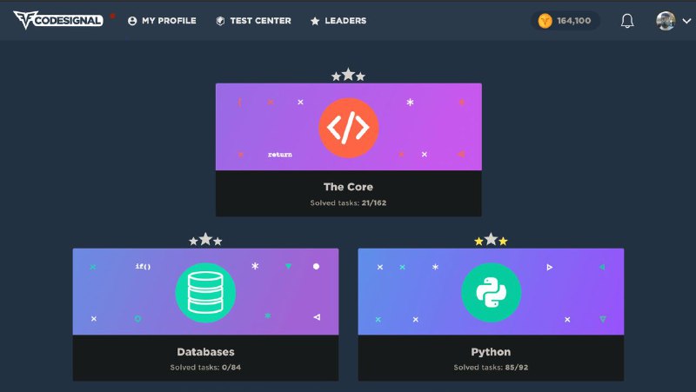Open the Test Center menu item
This screenshot has height=392, width=696.
click(253, 21)
